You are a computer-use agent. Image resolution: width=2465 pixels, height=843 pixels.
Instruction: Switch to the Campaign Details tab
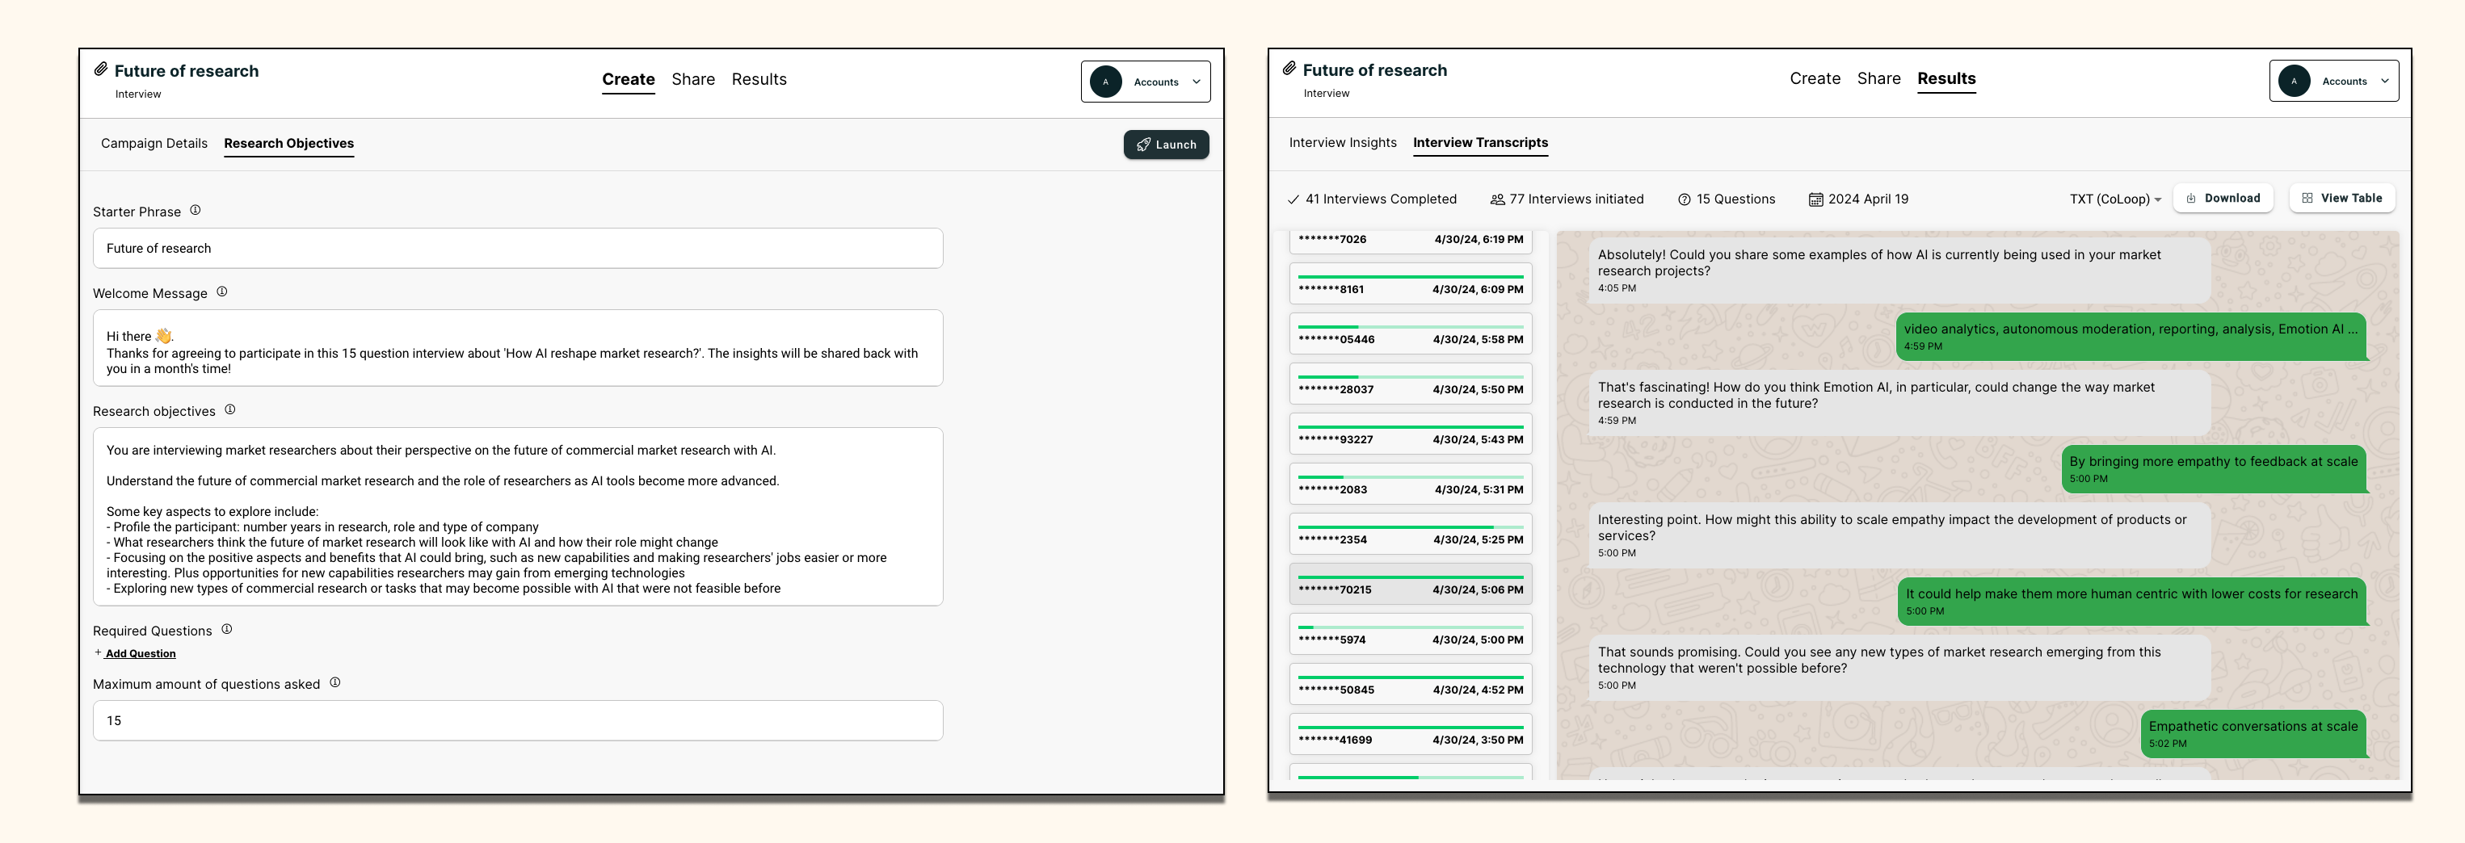pos(154,144)
